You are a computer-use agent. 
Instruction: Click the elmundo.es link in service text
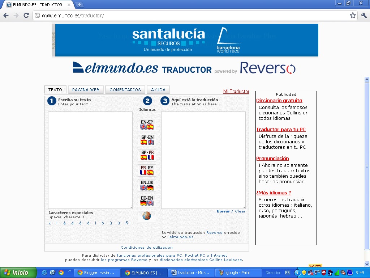coord(181,237)
